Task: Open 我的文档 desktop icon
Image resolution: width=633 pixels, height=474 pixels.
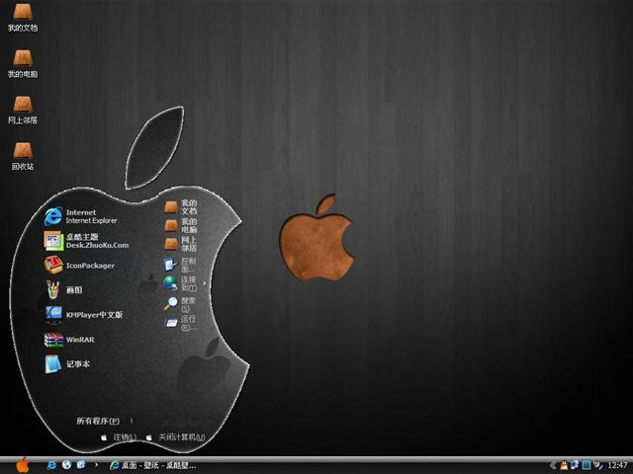Action: pos(23,17)
